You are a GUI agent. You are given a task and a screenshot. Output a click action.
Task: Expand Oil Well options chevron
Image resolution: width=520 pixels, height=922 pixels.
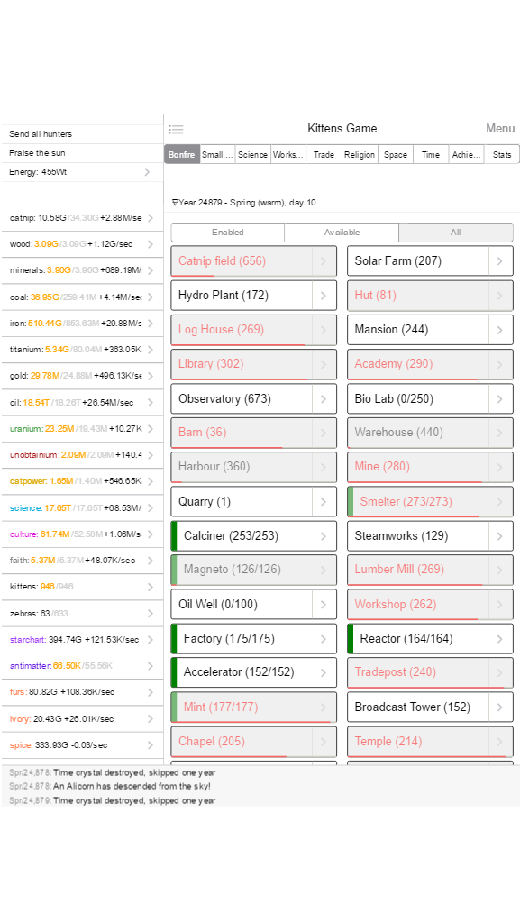(x=324, y=604)
